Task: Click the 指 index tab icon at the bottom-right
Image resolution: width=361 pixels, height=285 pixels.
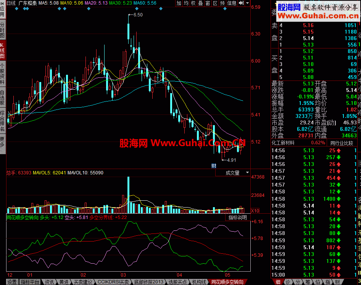Action: point(328,282)
